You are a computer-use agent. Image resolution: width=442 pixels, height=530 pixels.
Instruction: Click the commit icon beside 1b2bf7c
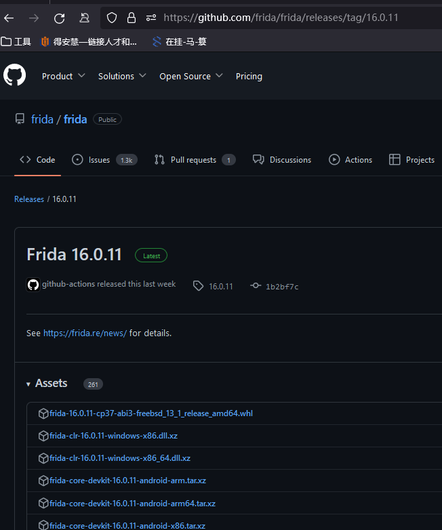pos(256,285)
